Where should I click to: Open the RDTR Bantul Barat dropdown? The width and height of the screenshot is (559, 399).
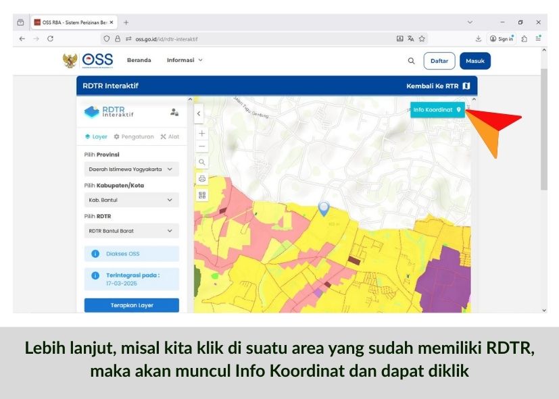(x=131, y=231)
